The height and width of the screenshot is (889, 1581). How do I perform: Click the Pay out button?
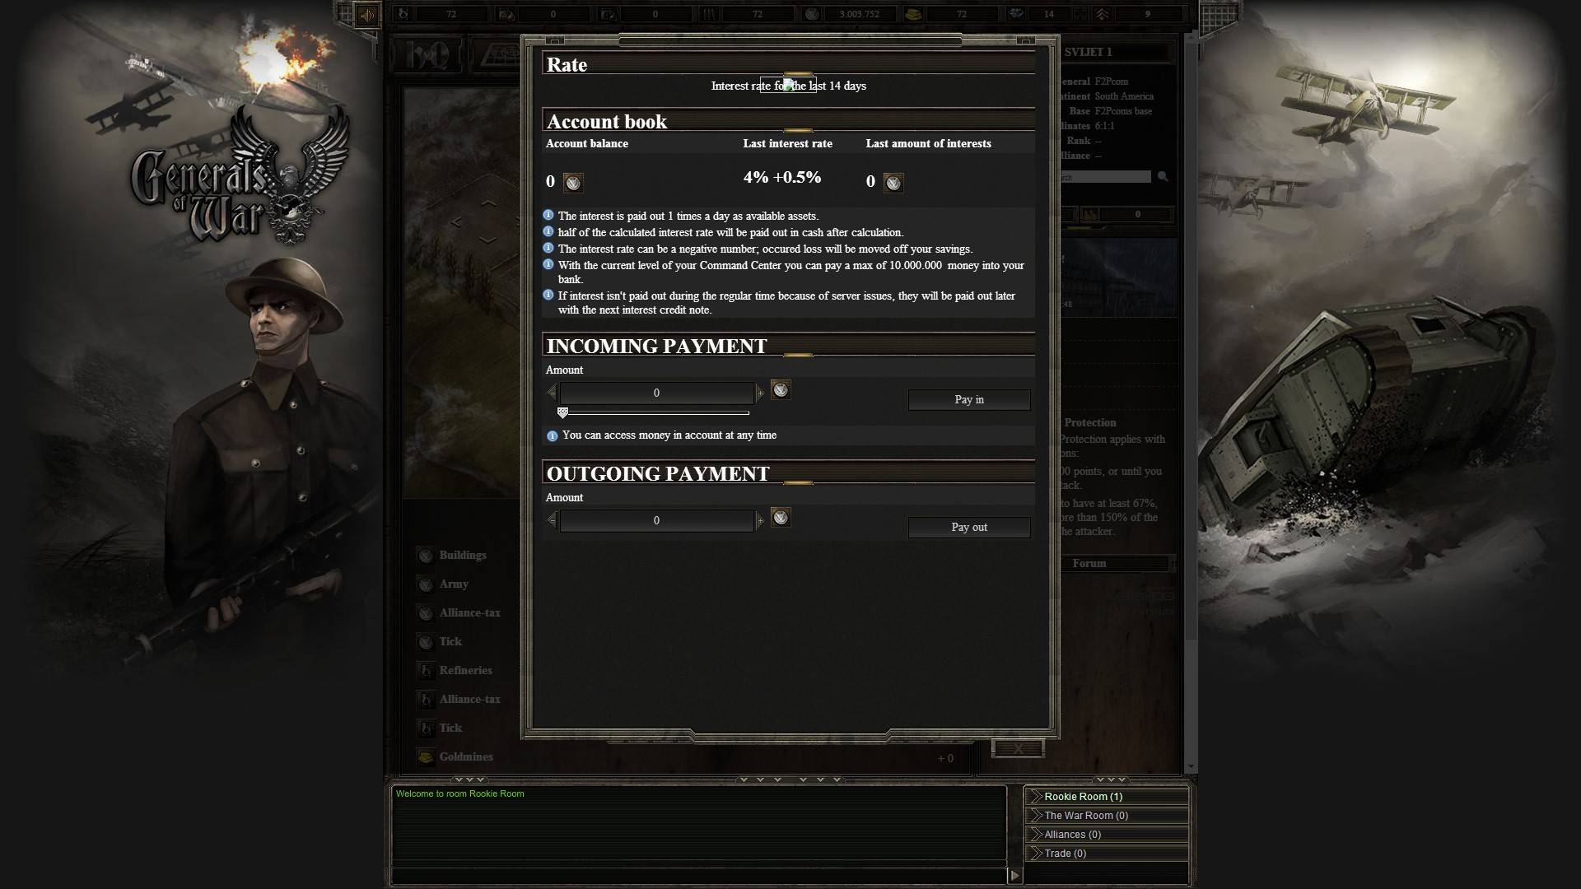click(x=969, y=528)
